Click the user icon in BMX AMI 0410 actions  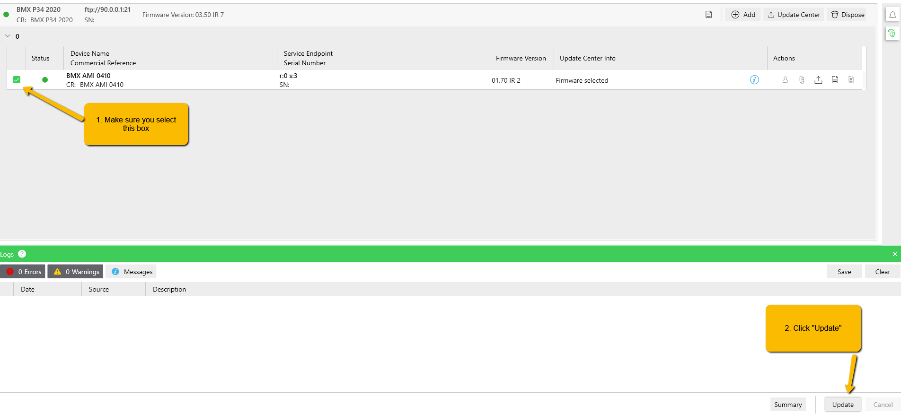tap(785, 80)
